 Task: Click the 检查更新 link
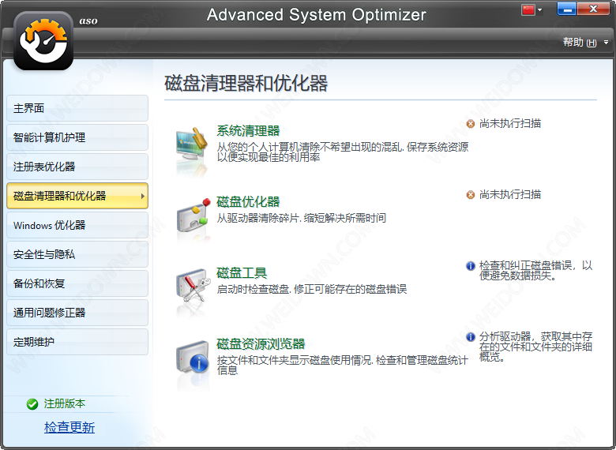(x=69, y=427)
